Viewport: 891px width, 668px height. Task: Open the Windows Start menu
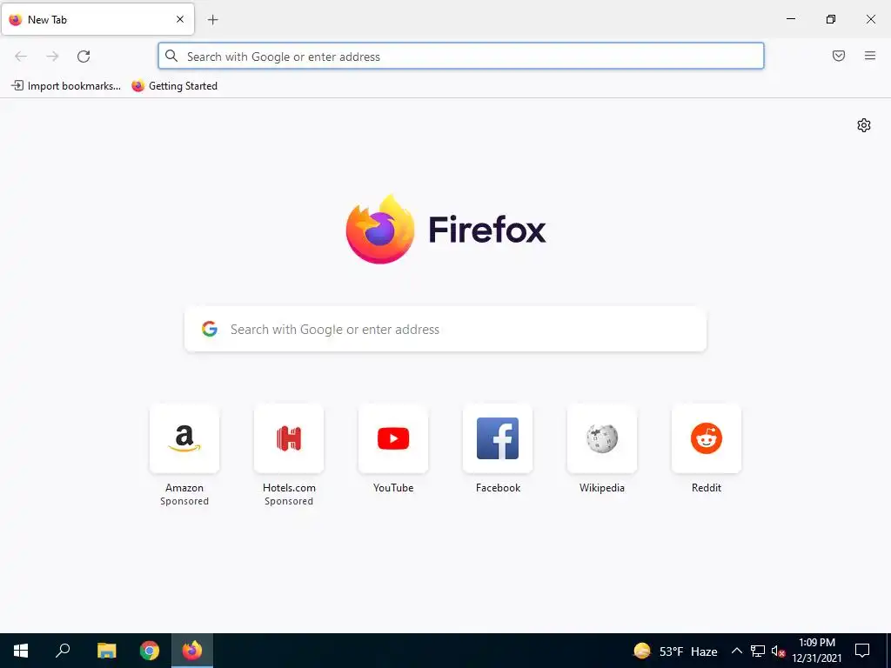tap(21, 651)
